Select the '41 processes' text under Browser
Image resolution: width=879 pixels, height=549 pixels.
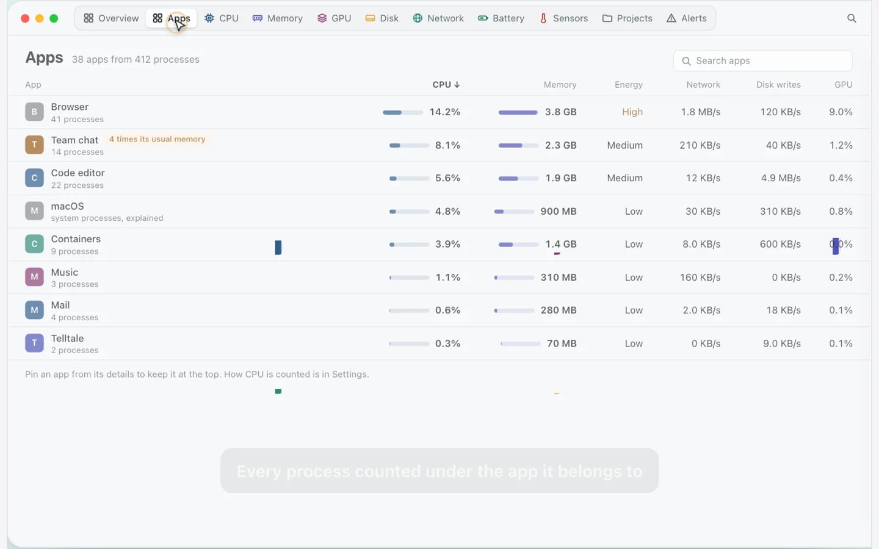tap(78, 120)
